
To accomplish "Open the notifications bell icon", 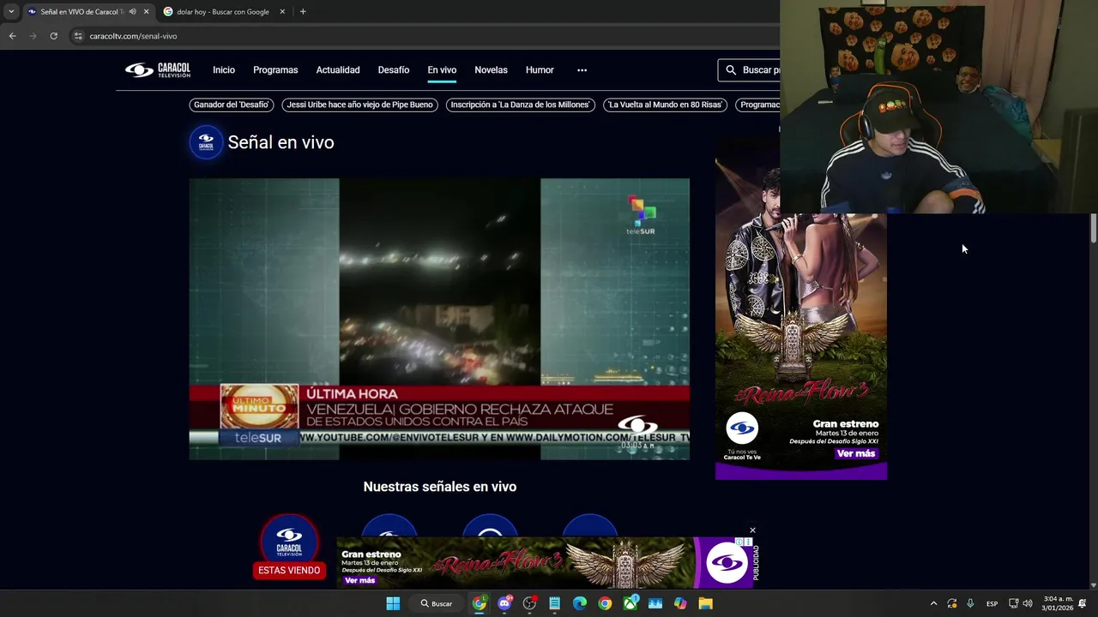I will (x=1083, y=603).
